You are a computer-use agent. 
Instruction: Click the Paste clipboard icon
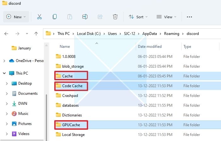(70, 17)
